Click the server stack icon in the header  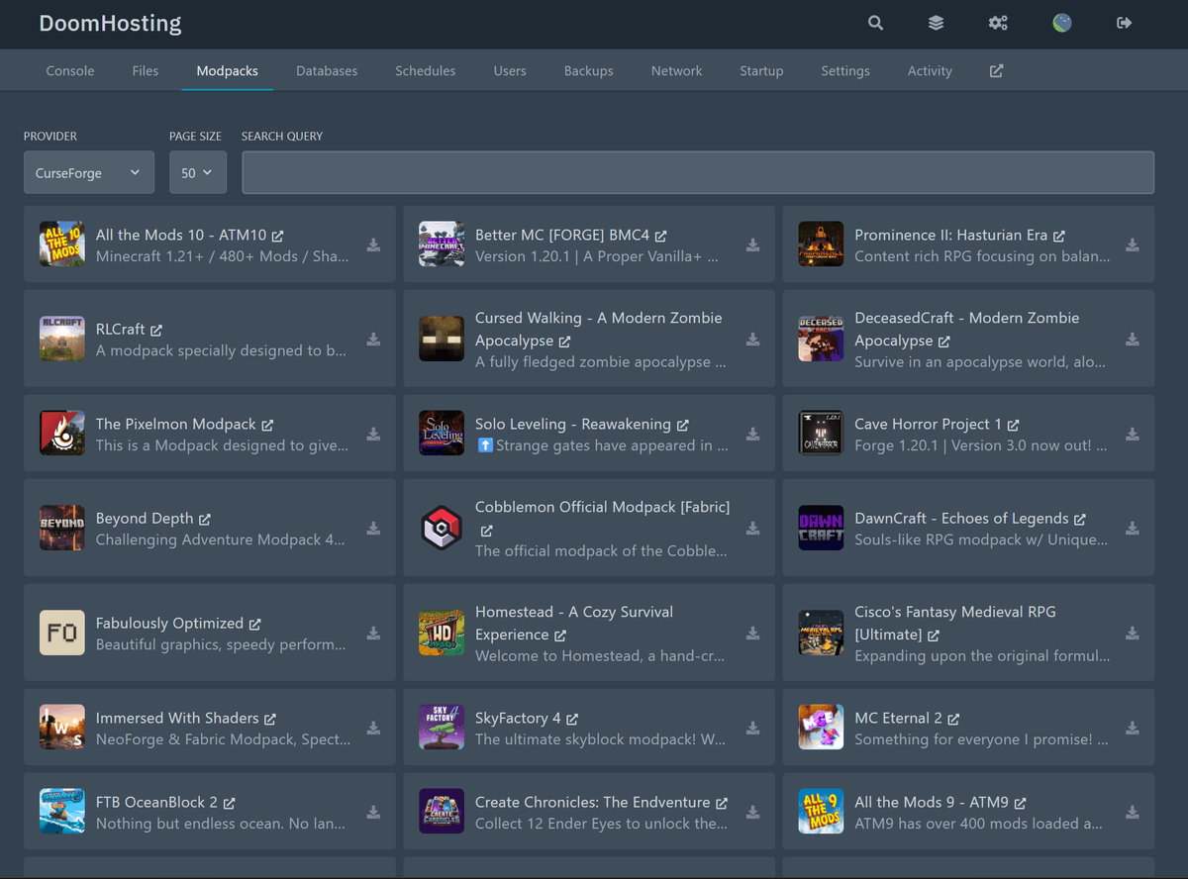click(936, 23)
